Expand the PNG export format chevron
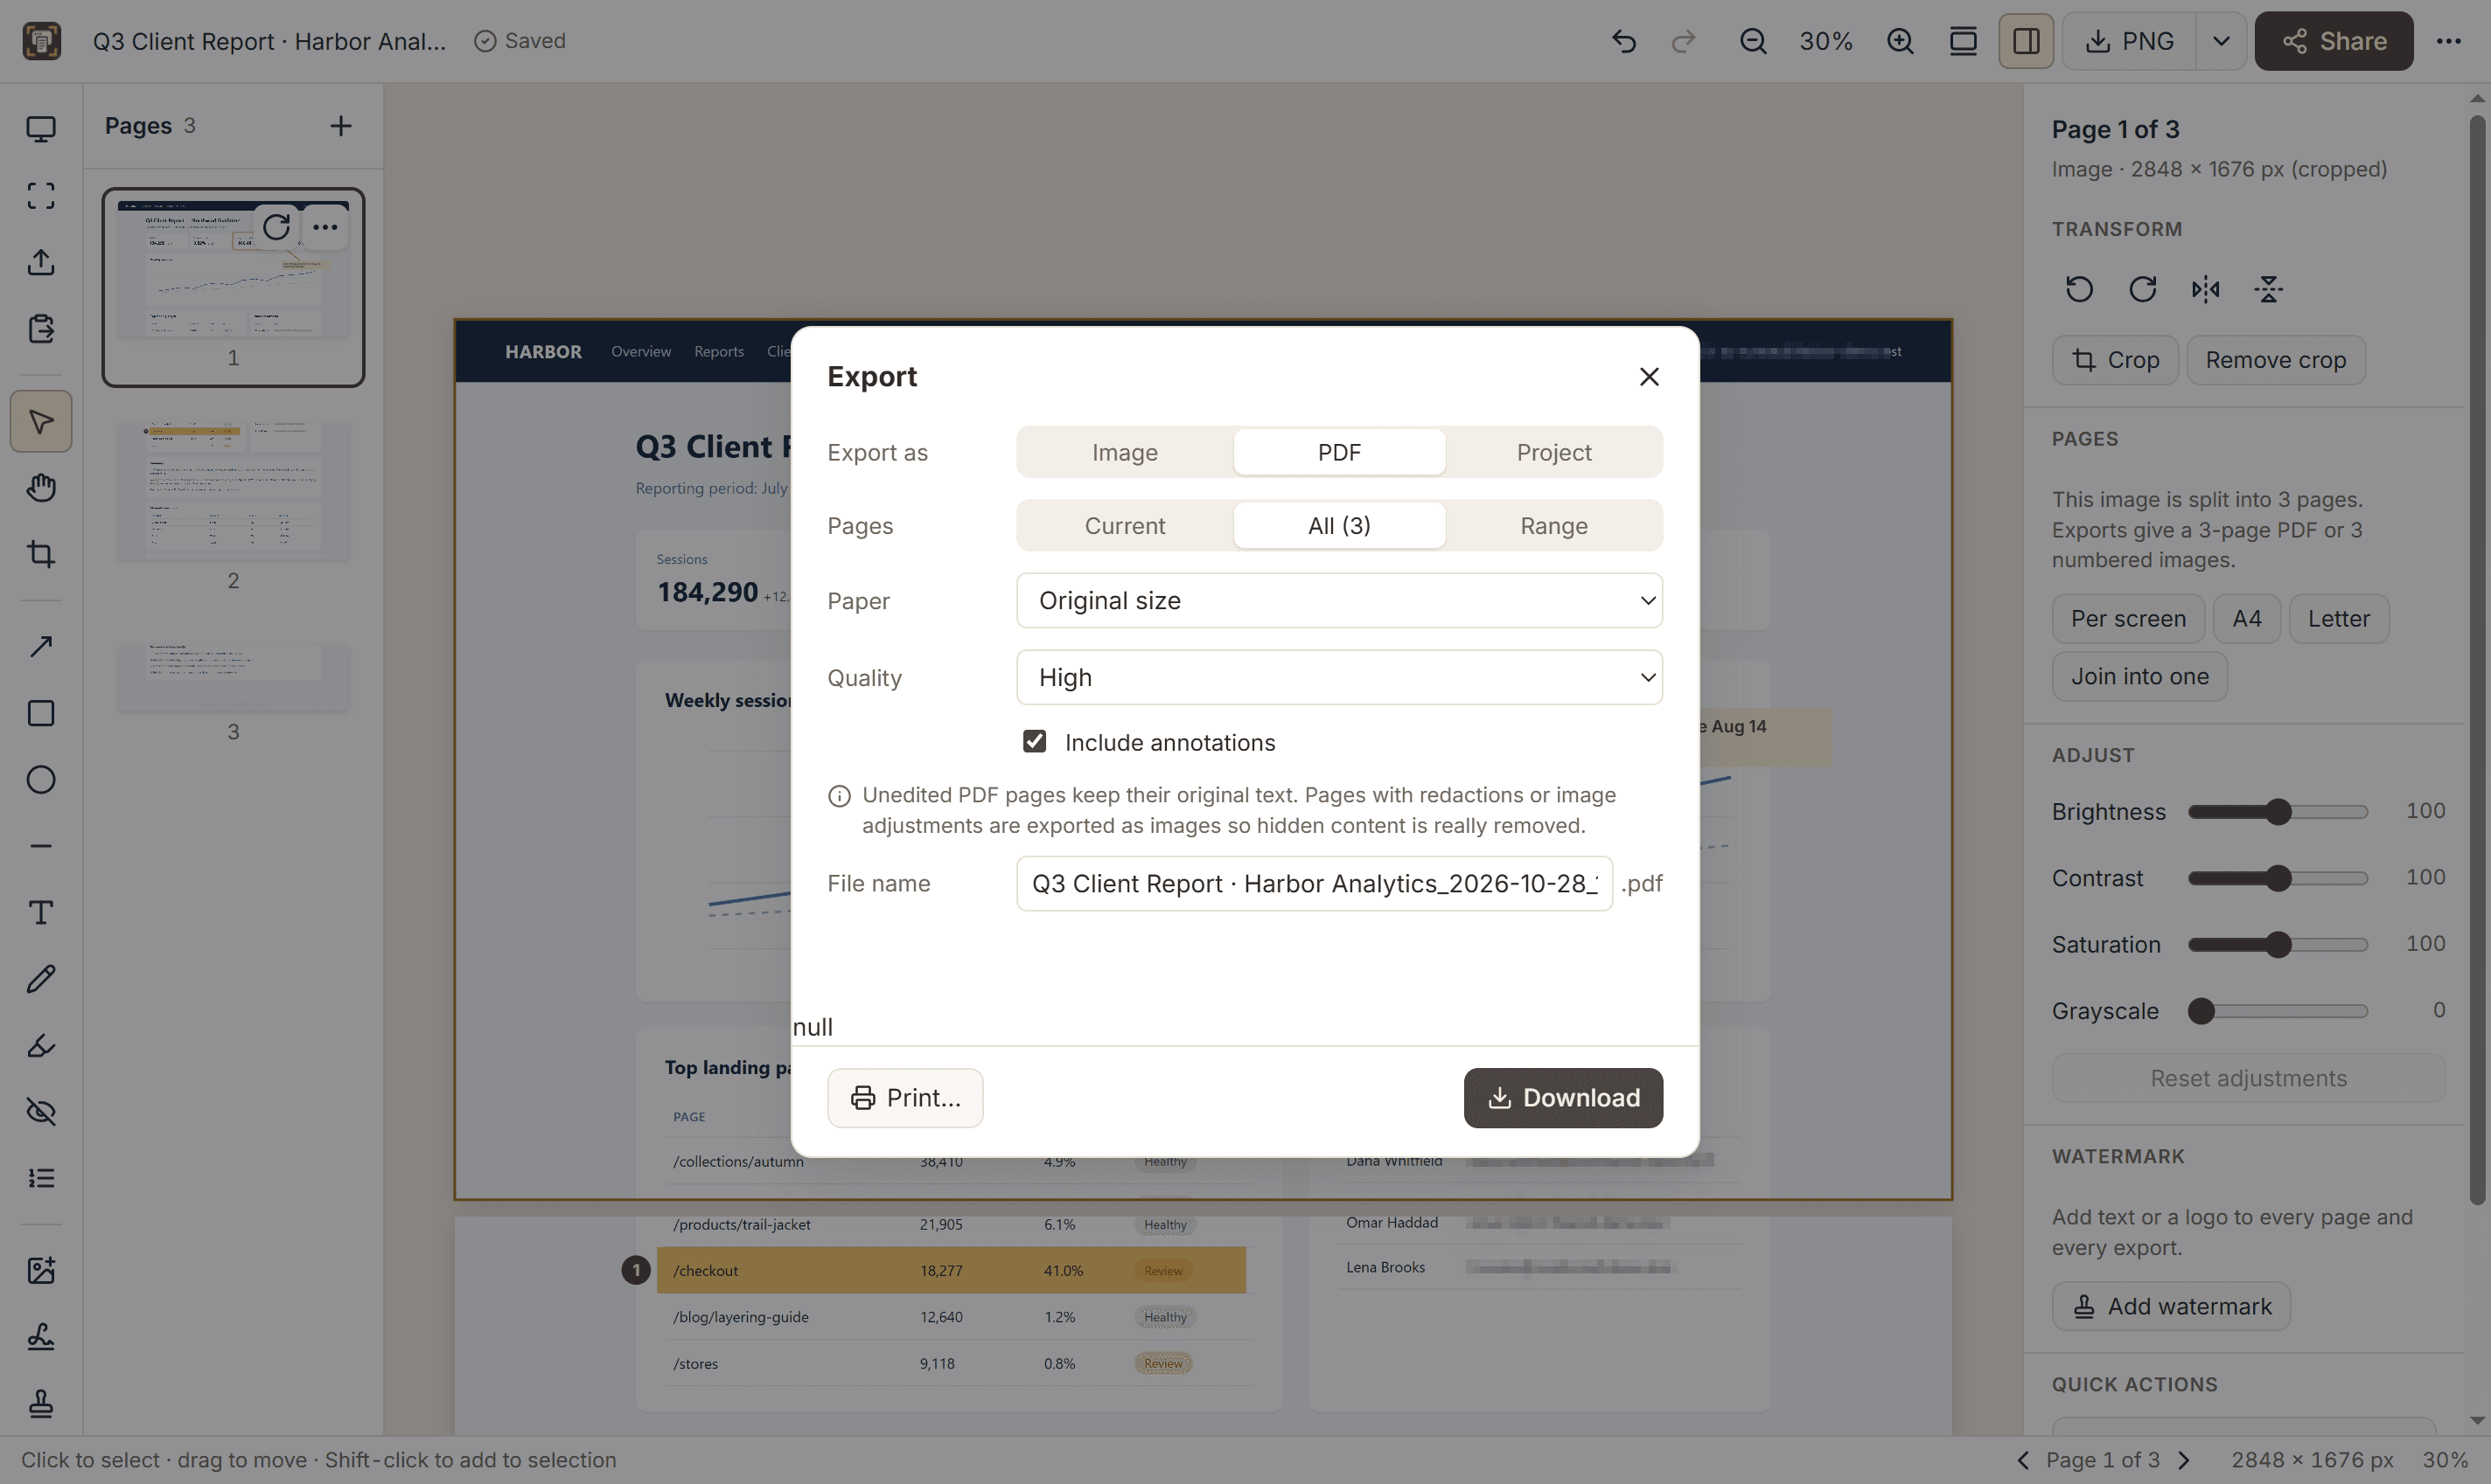This screenshot has height=1484, width=2491. point(2221,41)
